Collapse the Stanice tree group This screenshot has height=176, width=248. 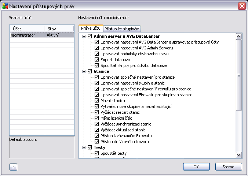tap(84, 71)
